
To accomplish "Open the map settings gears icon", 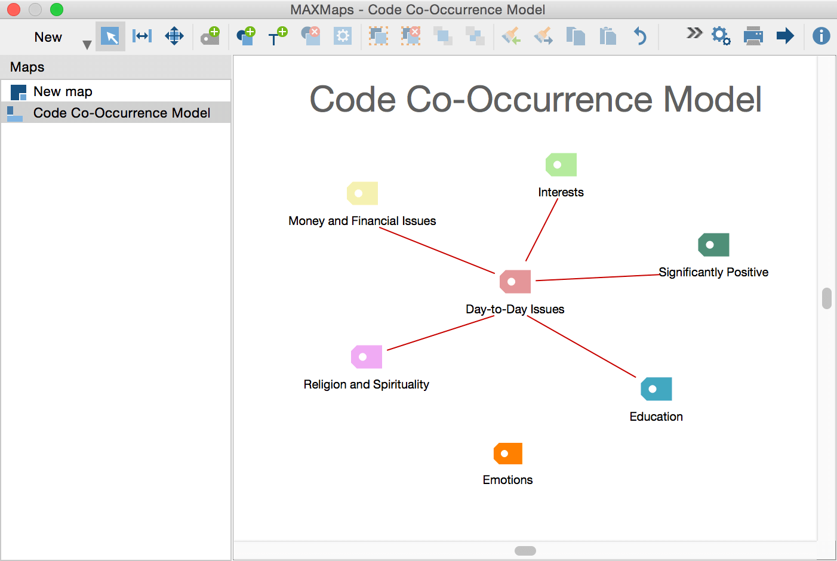I will coord(721,36).
